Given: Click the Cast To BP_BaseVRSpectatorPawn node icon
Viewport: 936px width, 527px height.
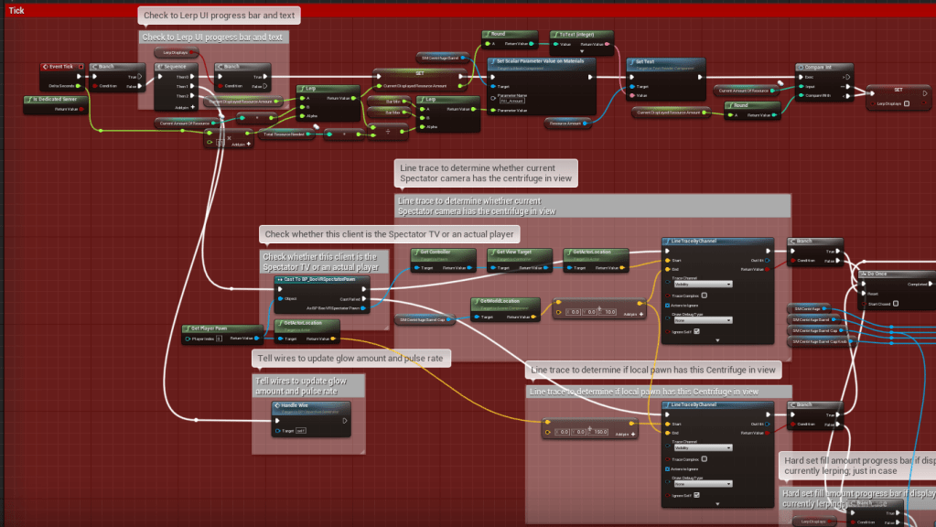Looking at the screenshot, I should 279,278.
